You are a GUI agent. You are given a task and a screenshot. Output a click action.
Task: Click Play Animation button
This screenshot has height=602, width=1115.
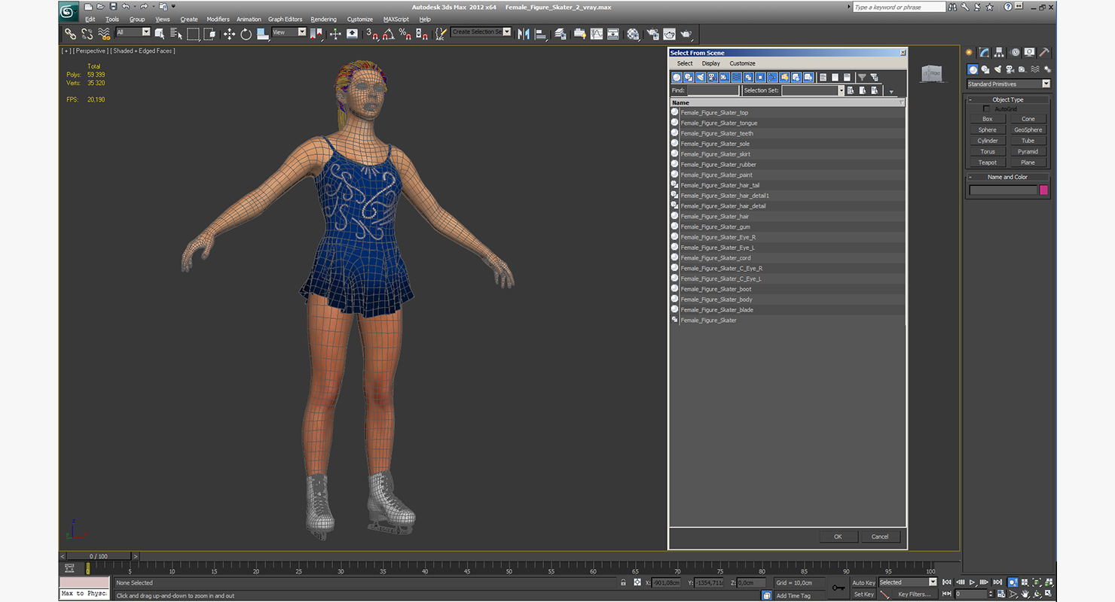pos(973,582)
